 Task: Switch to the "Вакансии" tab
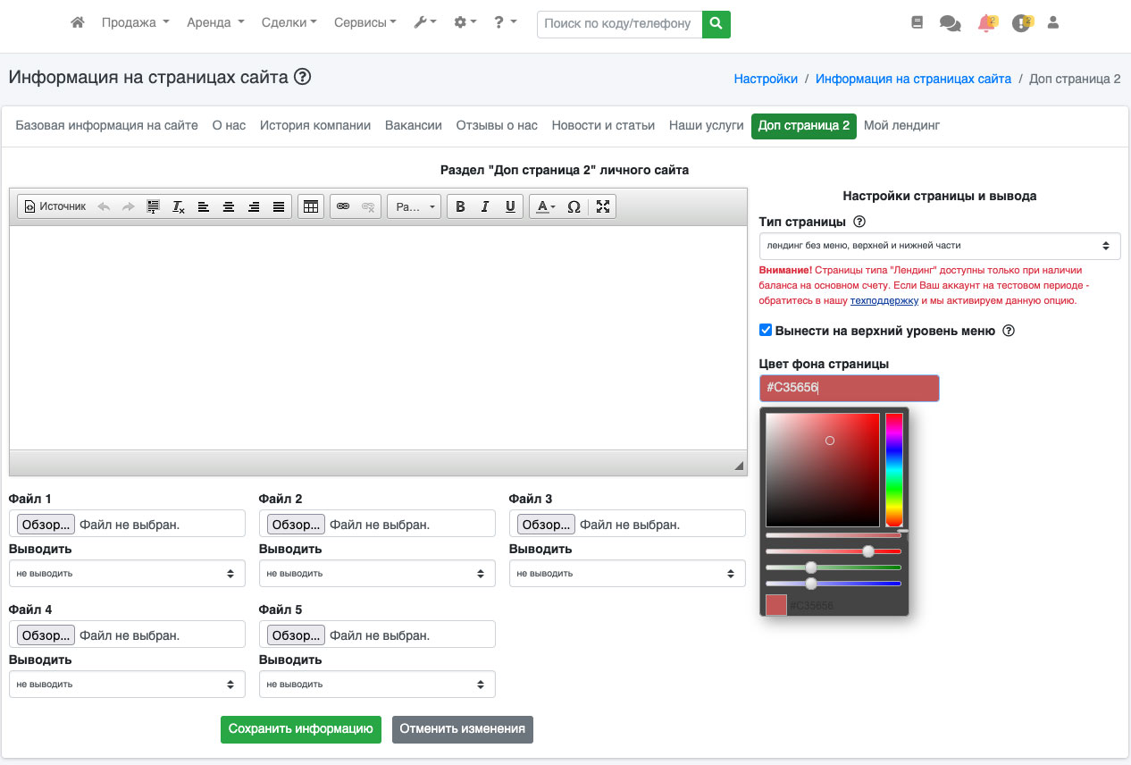413,126
